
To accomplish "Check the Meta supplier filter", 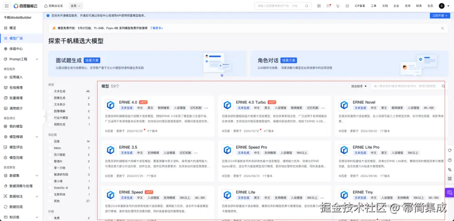I will tap(51, 148).
